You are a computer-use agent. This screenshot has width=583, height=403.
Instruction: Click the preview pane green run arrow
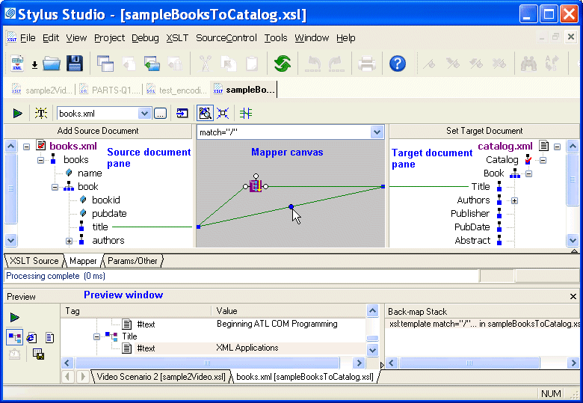point(15,318)
